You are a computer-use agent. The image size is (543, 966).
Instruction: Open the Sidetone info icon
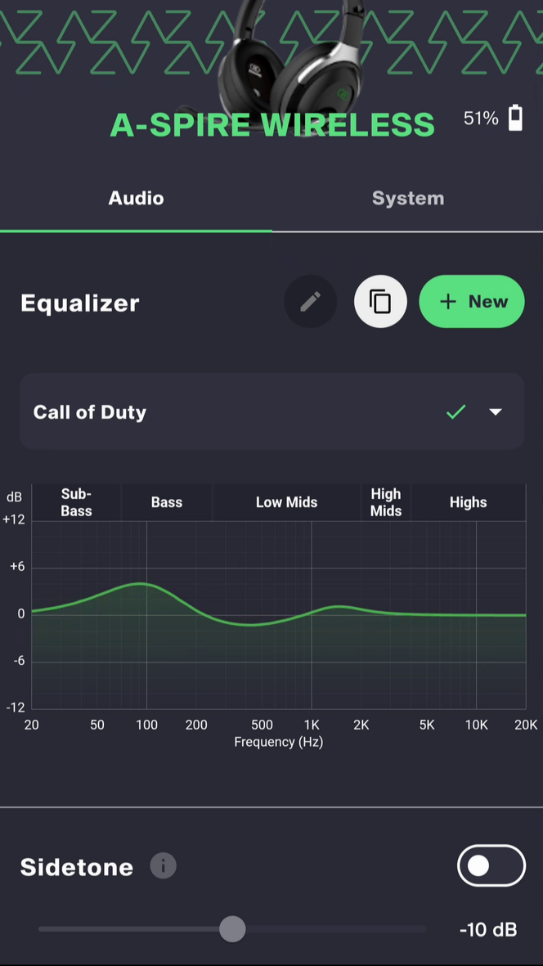pyautogui.click(x=164, y=866)
